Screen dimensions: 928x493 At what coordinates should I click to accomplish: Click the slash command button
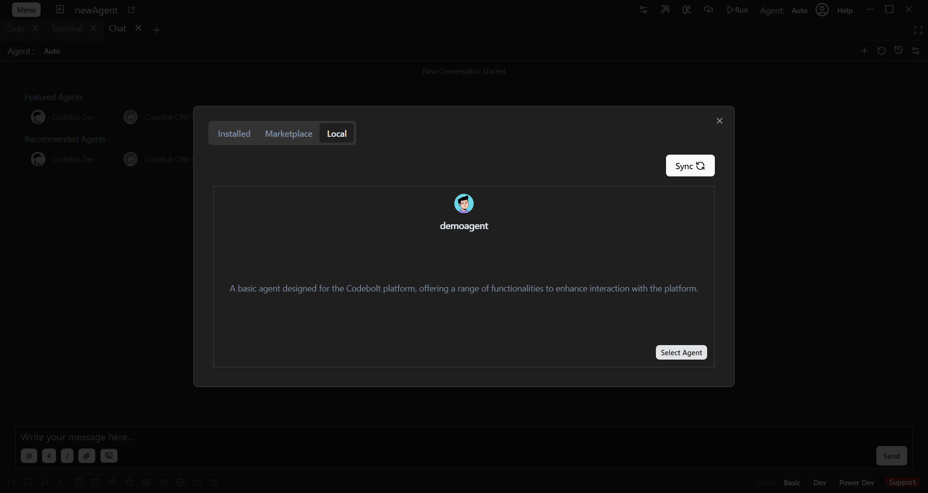pyautogui.click(x=67, y=456)
